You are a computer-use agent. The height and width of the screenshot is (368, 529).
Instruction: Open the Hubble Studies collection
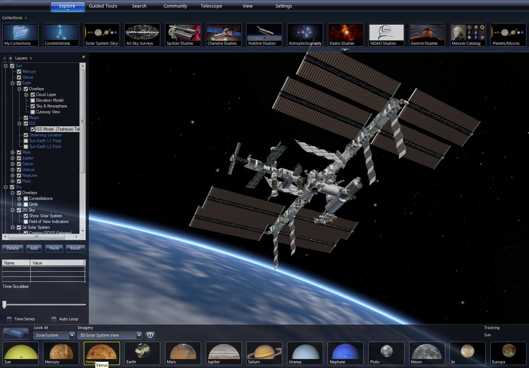click(264, 35)
